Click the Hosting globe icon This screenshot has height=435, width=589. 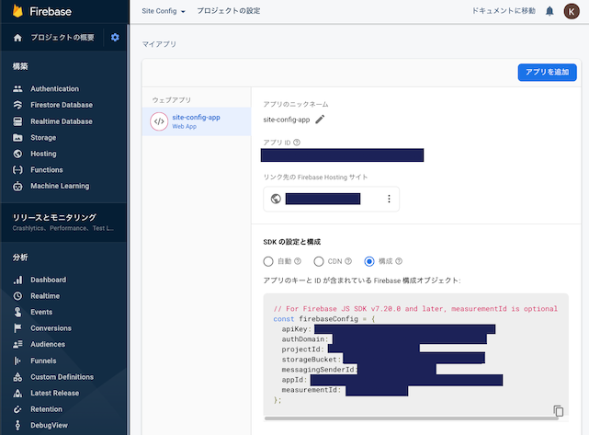click(x=17, y=154)
